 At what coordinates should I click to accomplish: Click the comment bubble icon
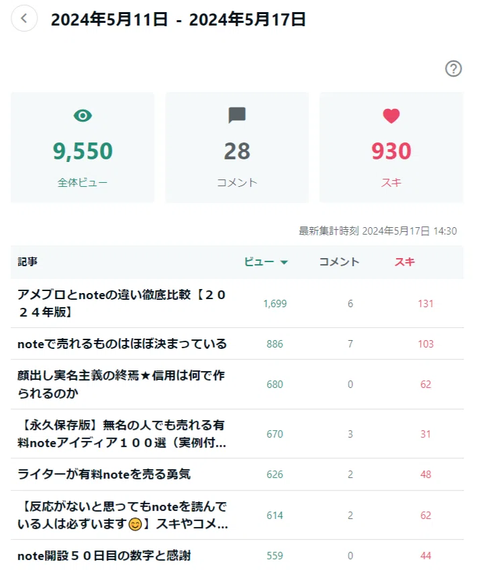237,115
